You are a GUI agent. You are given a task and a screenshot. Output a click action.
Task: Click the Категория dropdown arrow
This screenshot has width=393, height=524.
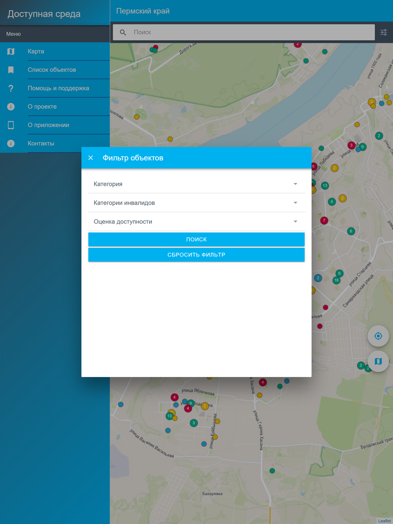tap(296, 184)
